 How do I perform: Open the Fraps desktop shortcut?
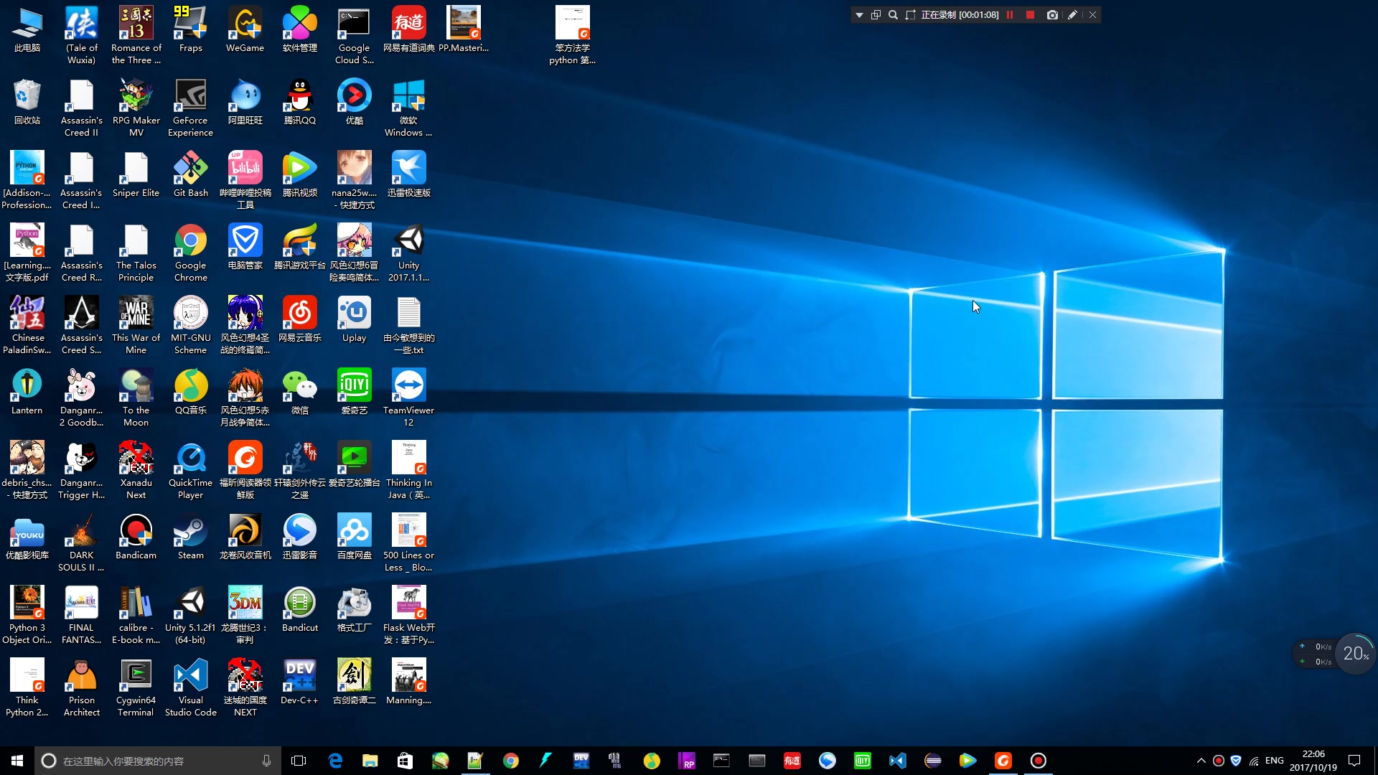coord(190,29)
